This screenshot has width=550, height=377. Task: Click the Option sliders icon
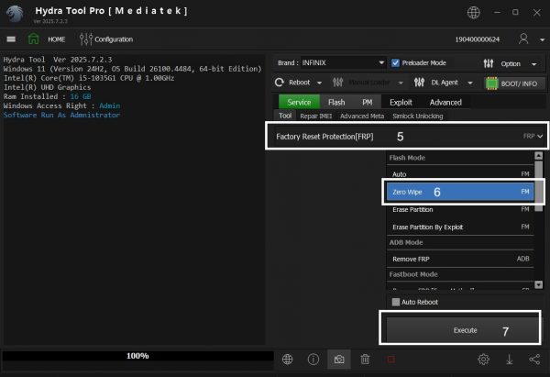coord(489,63)
